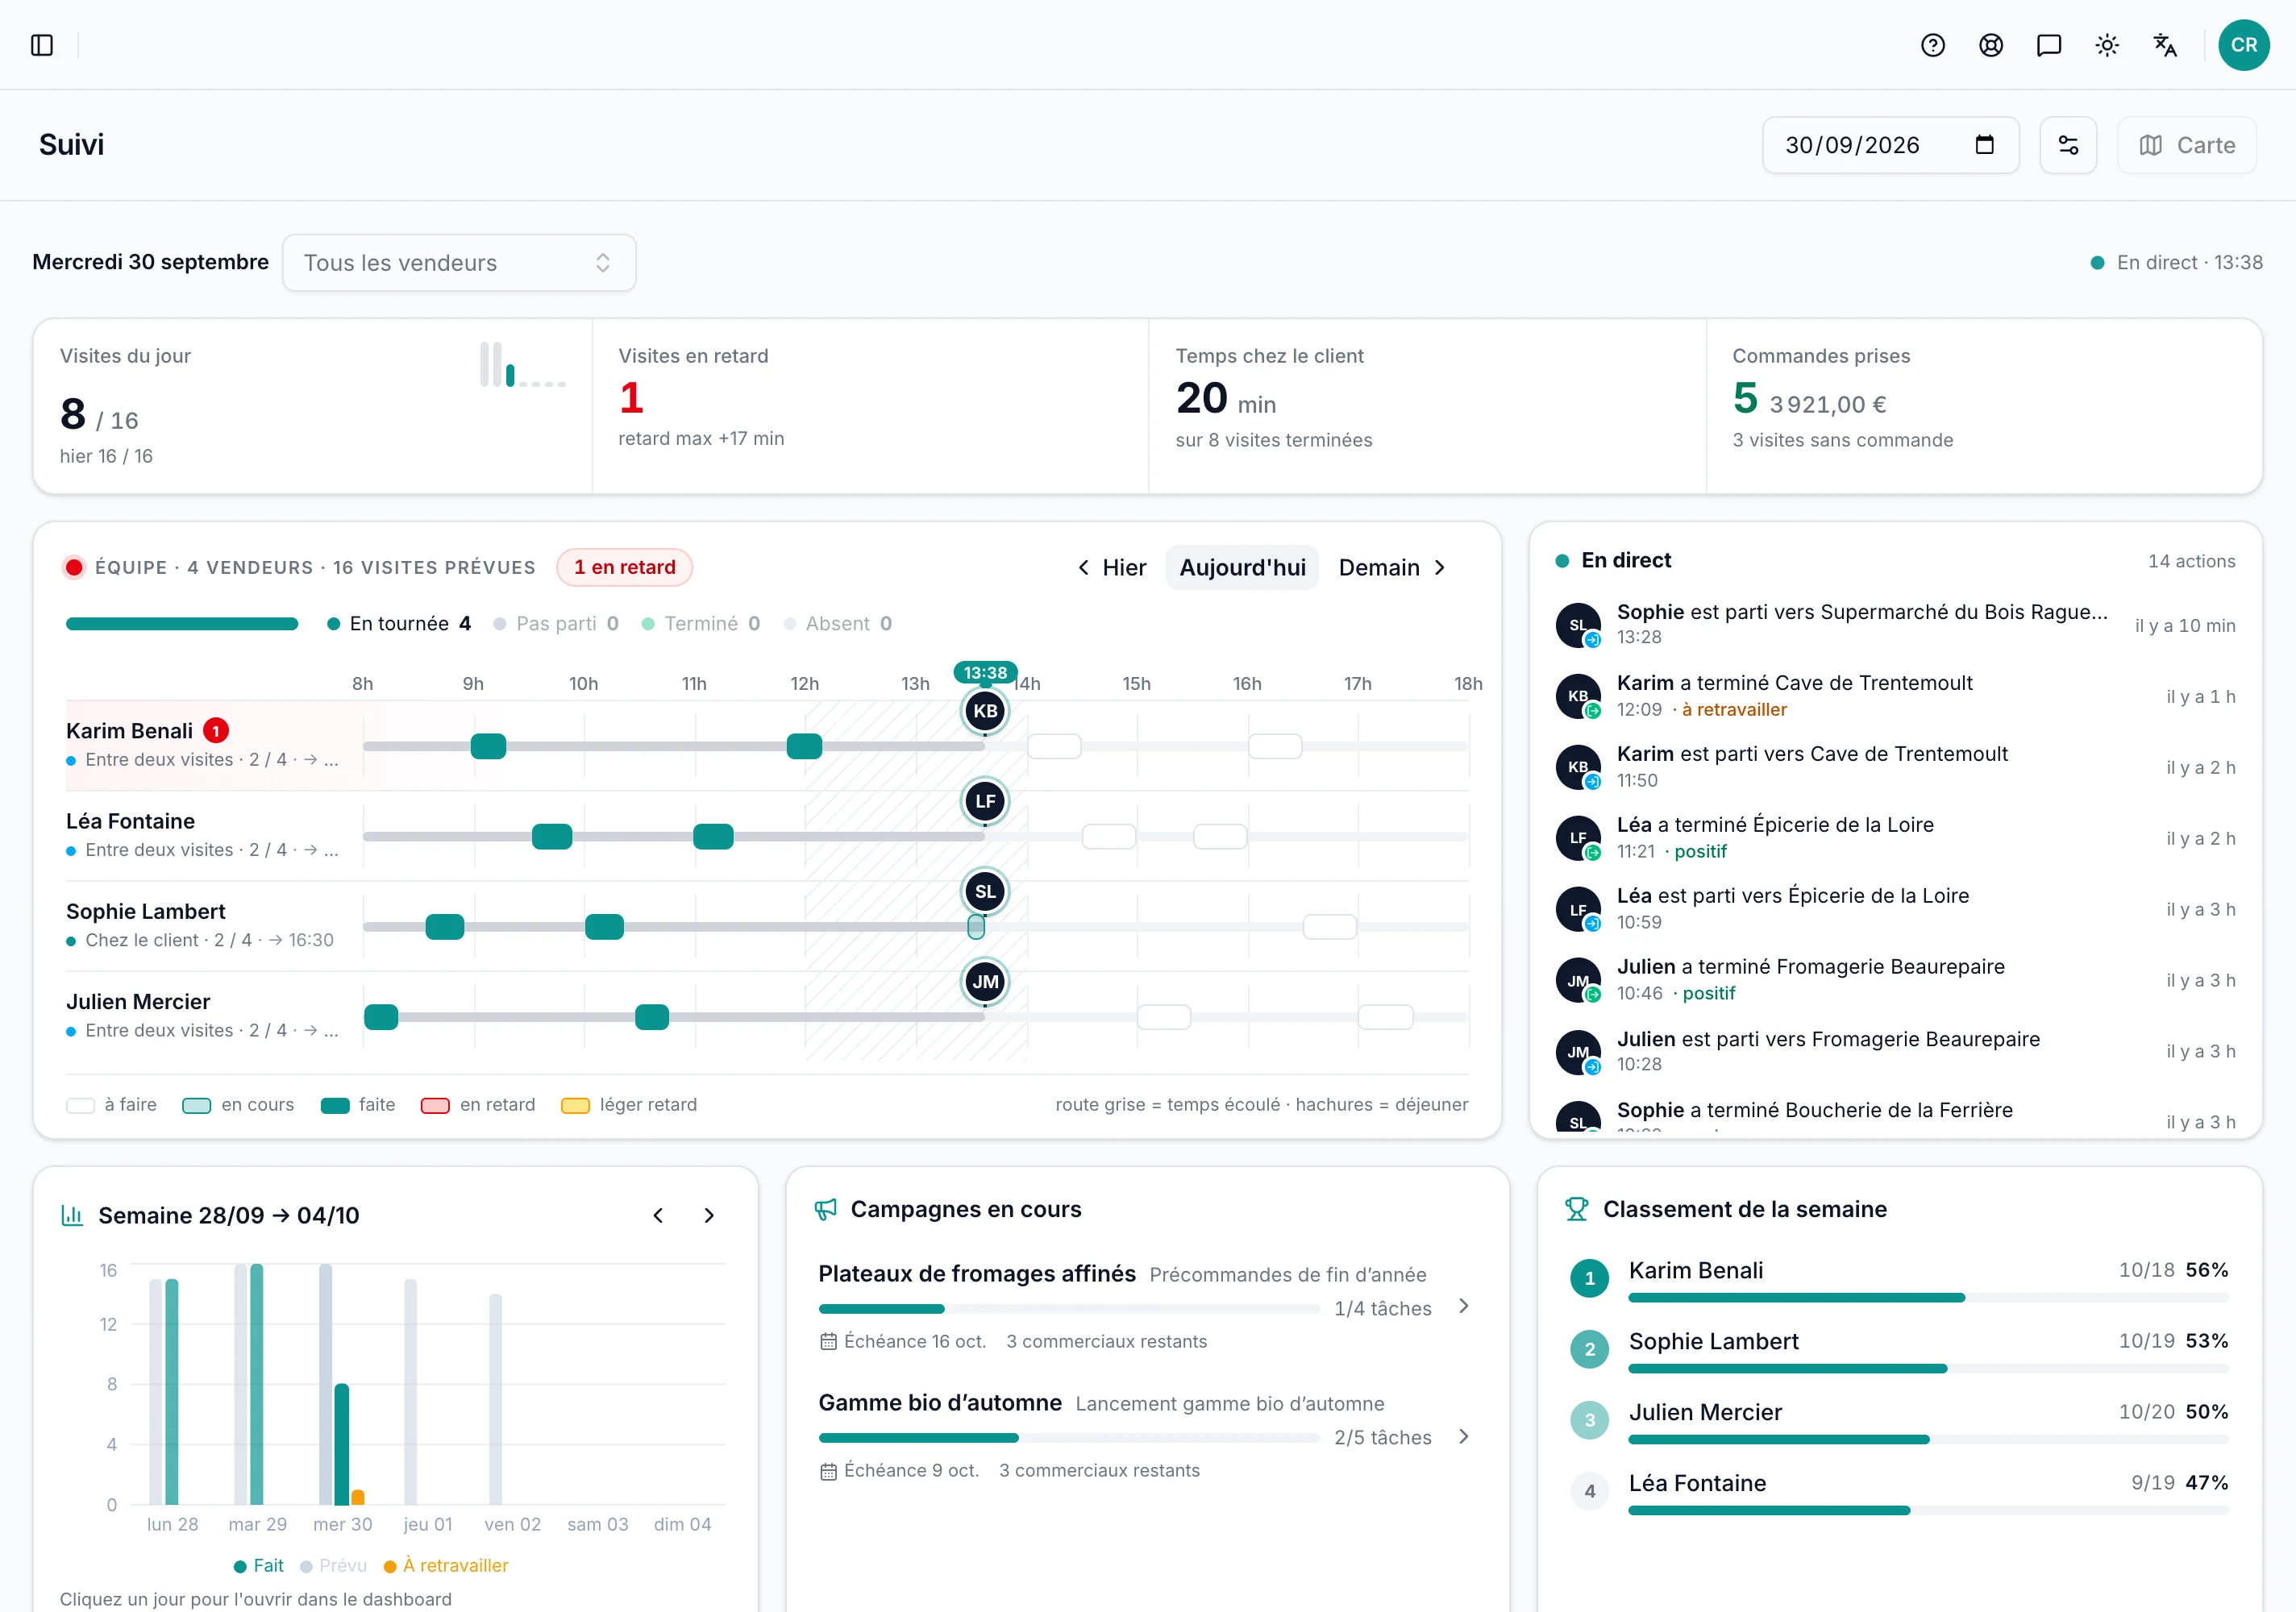Click the En tournée status filter
This screenshot has width=2296, height=1612.
pos(399,624)
